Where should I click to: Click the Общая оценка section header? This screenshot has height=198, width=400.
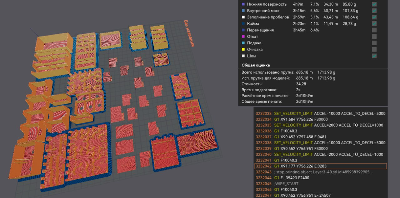click(256, 65)
